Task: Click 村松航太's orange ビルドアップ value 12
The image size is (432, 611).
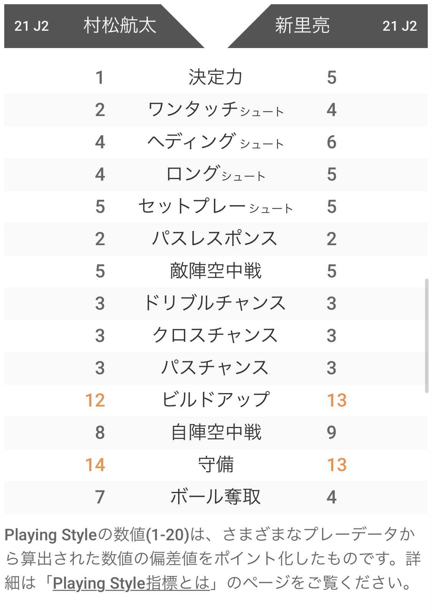Action: click(95, 400)
